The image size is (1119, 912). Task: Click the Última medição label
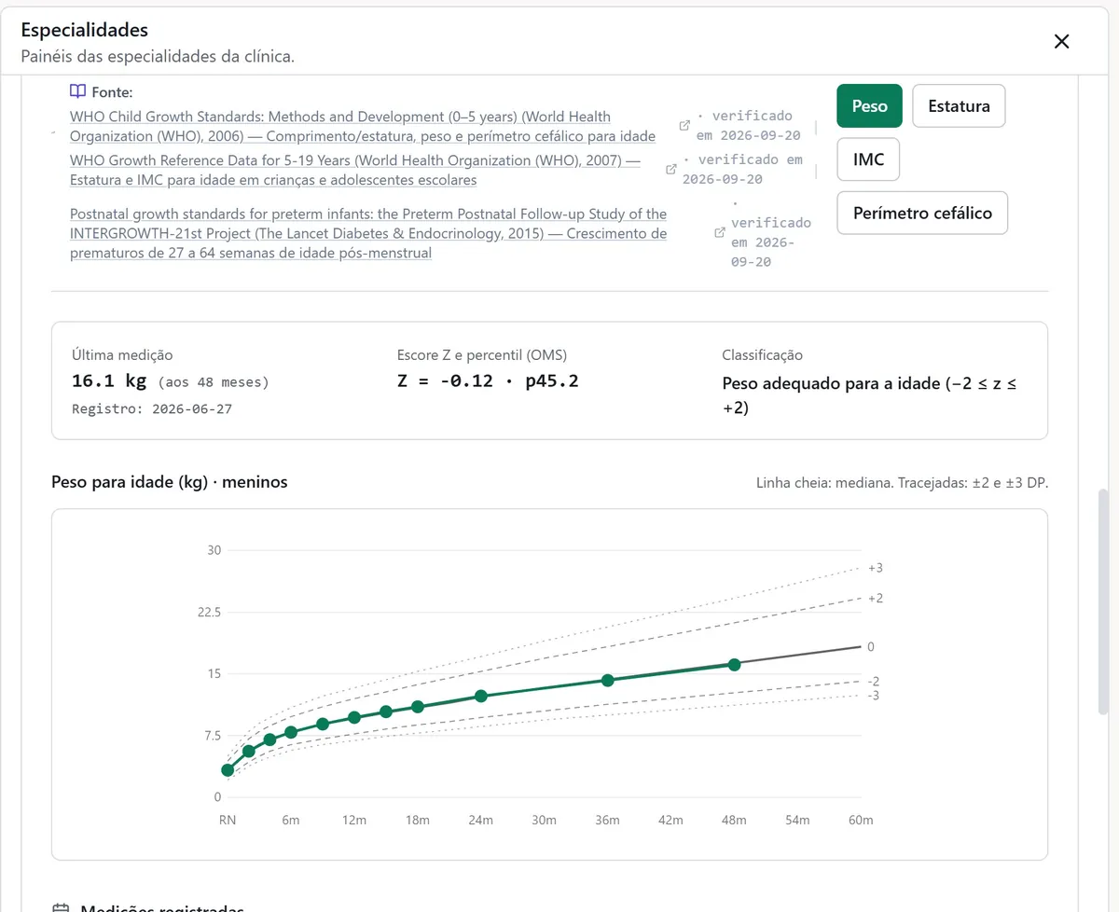tap(122, 355)
